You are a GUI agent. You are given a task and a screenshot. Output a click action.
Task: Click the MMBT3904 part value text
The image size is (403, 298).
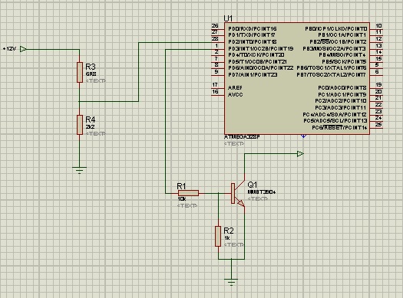click(x=262, y=192)
